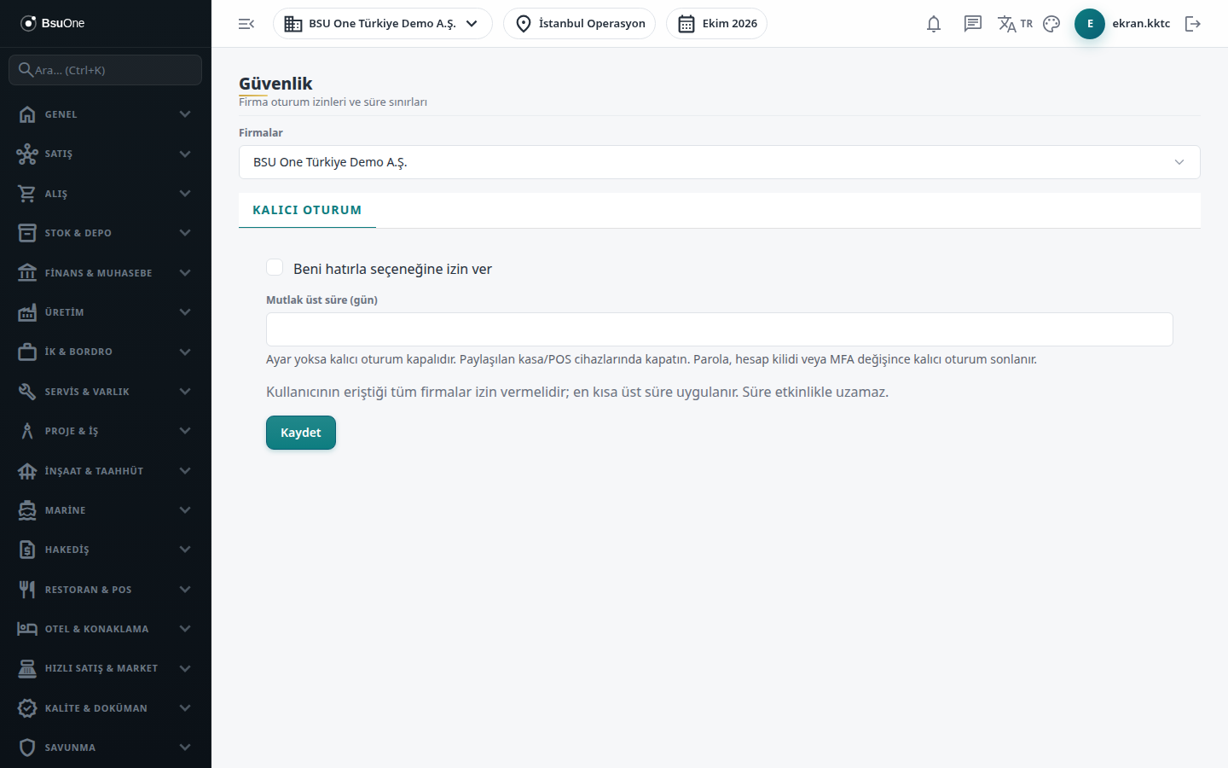Viewport: 1228px width, 768px height.
Task: Open the Ekim 2026 period selector
Action: 716,24
